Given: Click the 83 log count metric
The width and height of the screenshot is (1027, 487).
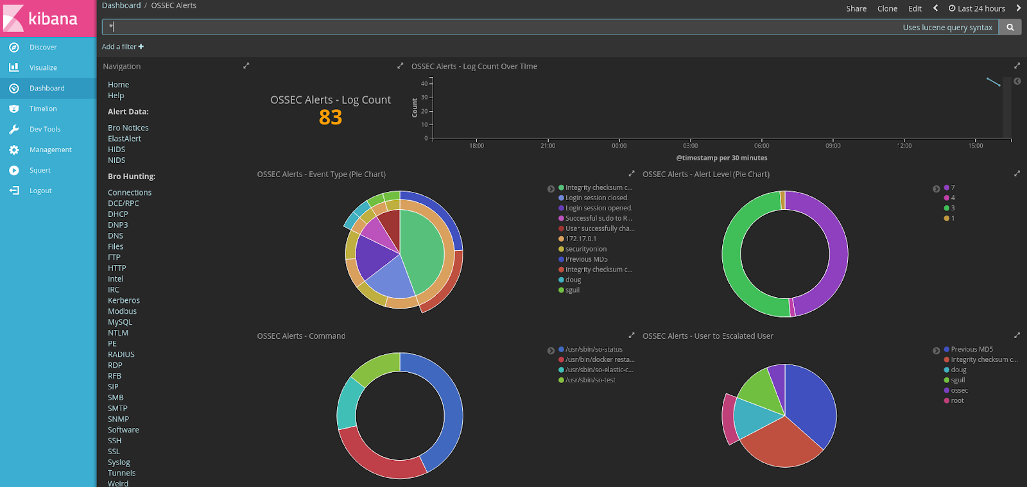Looking at the screenshot, I should tap(331, 117).
